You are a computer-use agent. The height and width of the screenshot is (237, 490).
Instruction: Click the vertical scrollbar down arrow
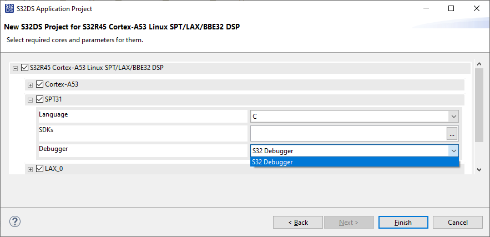[x=479, y=169]
